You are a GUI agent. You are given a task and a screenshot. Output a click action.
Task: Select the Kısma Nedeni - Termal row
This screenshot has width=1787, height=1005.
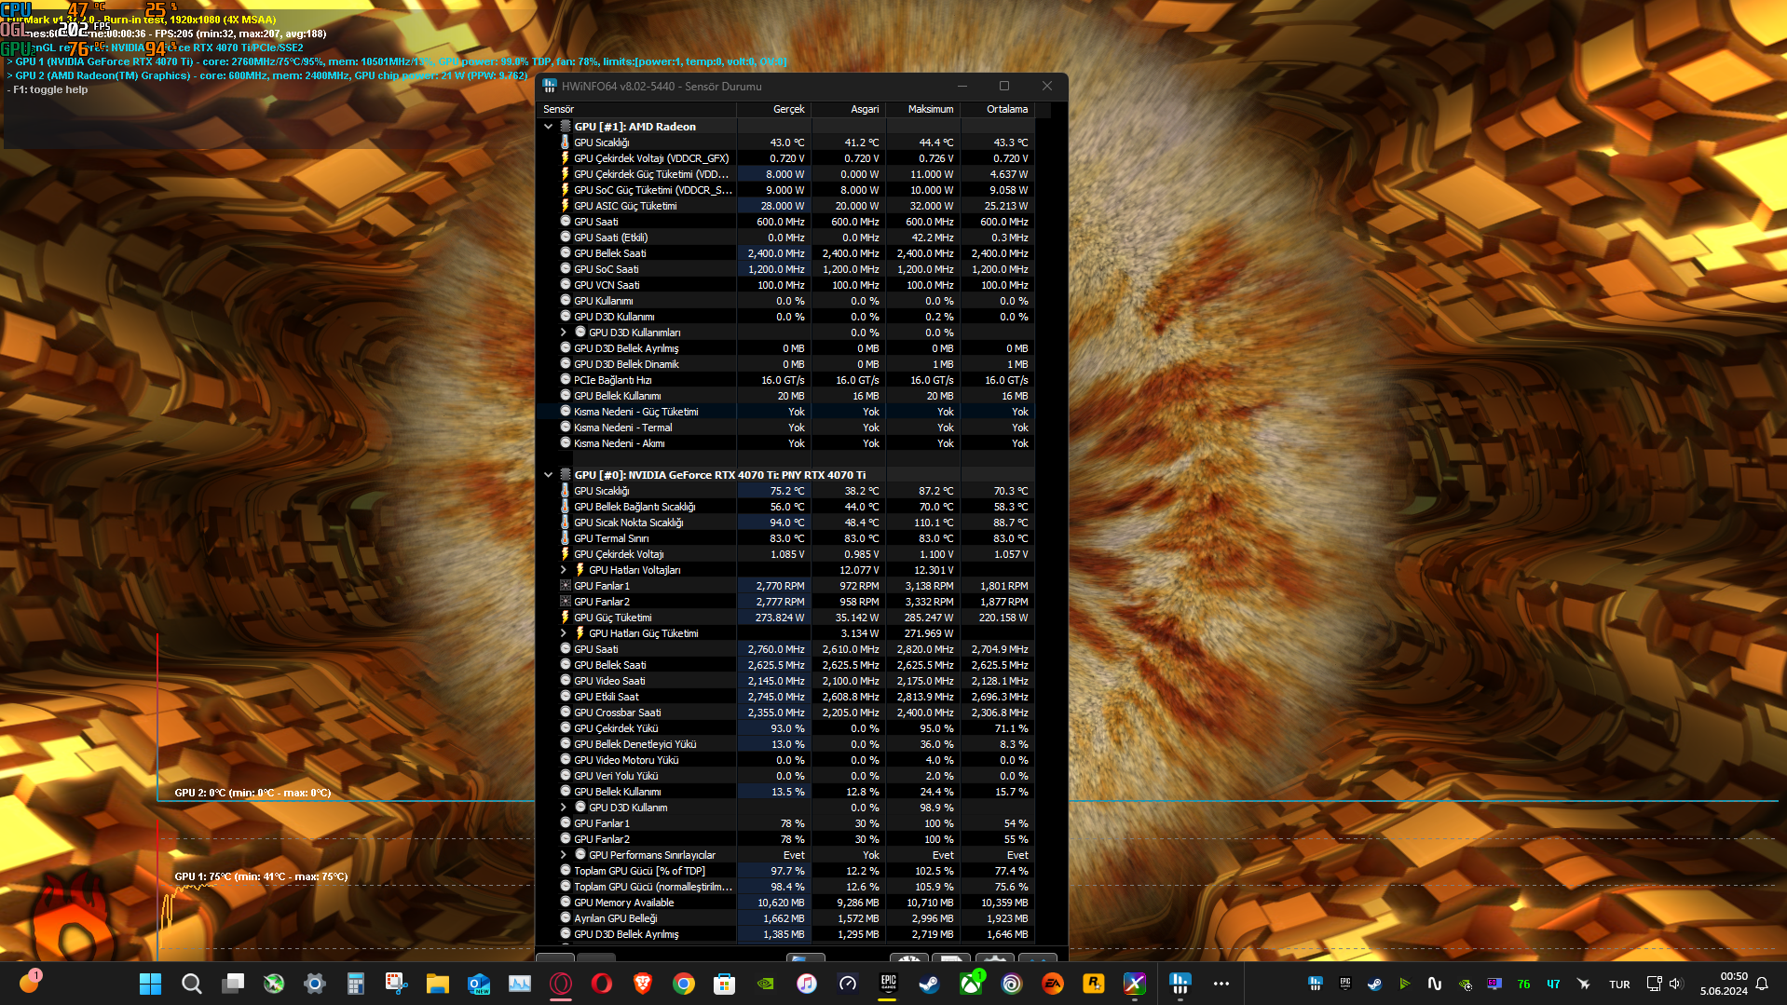(785, 428)
